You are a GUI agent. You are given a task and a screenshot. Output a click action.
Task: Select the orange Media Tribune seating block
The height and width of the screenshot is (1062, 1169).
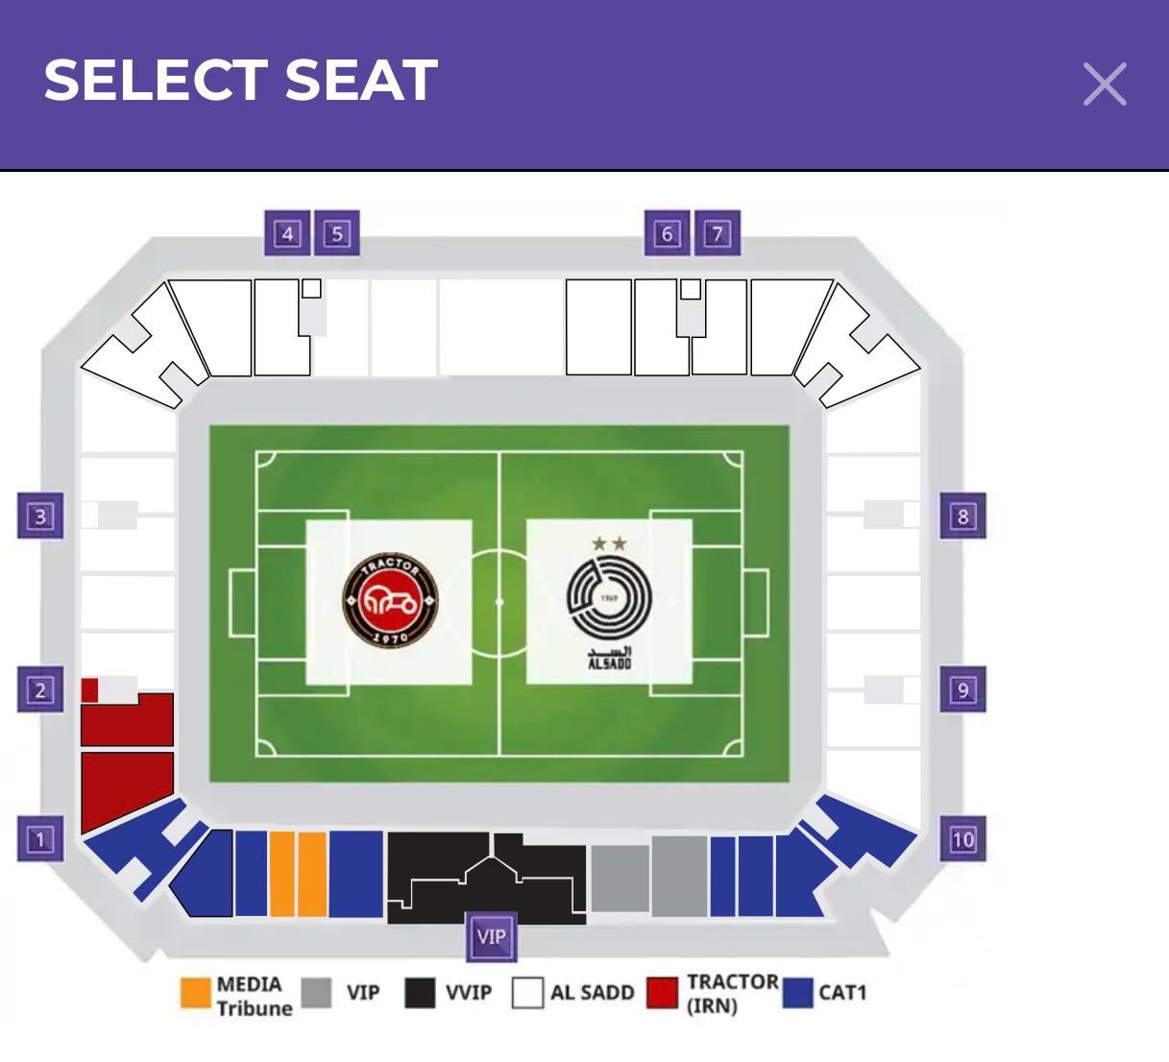(298, 873)
